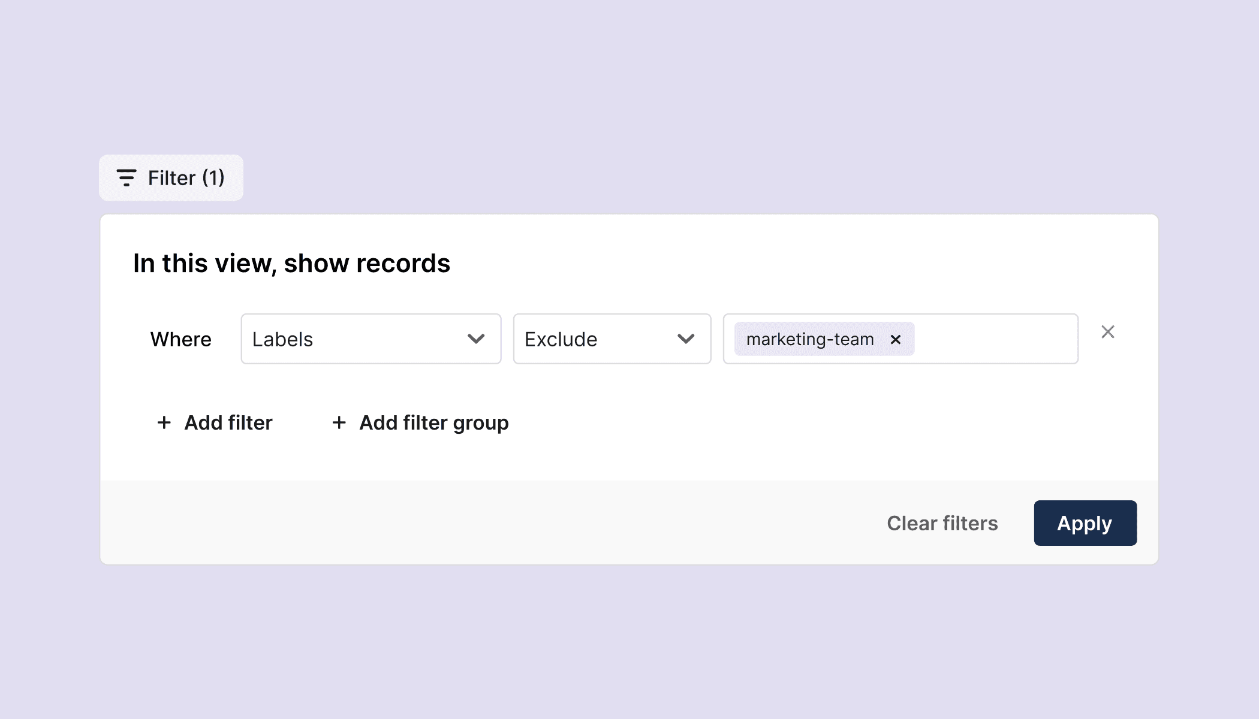The height and width of the screenshot is (719, 1259).
Task: Expand the Labels dropdown chevron
Action: (476, 339)
